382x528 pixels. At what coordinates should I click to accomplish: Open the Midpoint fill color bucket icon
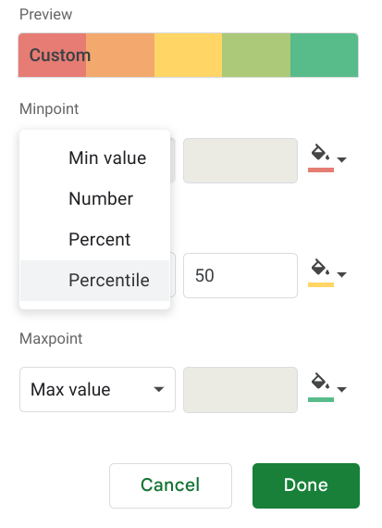(320, 268)
